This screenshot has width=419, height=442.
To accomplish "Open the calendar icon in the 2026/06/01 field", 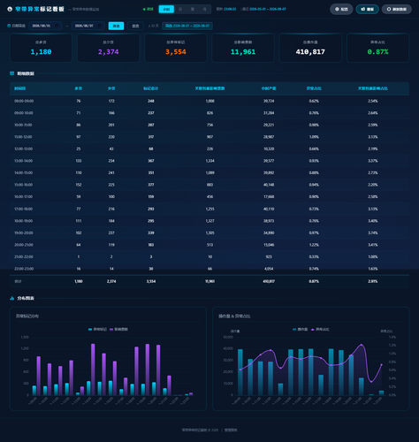I will click(57, 26).
